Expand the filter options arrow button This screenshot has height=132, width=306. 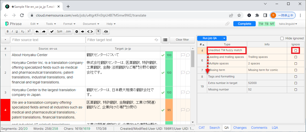pos(6,40)
